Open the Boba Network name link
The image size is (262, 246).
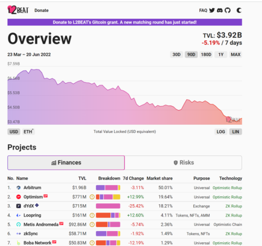[x=37, y=243]
